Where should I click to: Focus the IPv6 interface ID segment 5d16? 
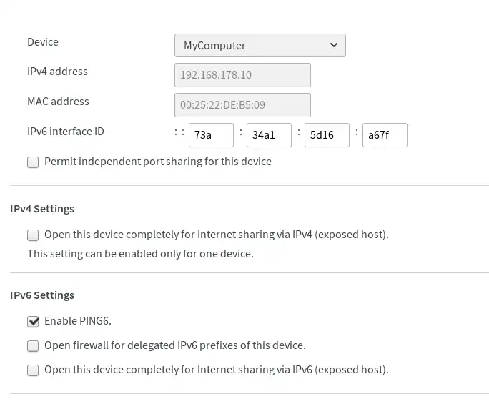pyautogui.click(x=327, y=135)
